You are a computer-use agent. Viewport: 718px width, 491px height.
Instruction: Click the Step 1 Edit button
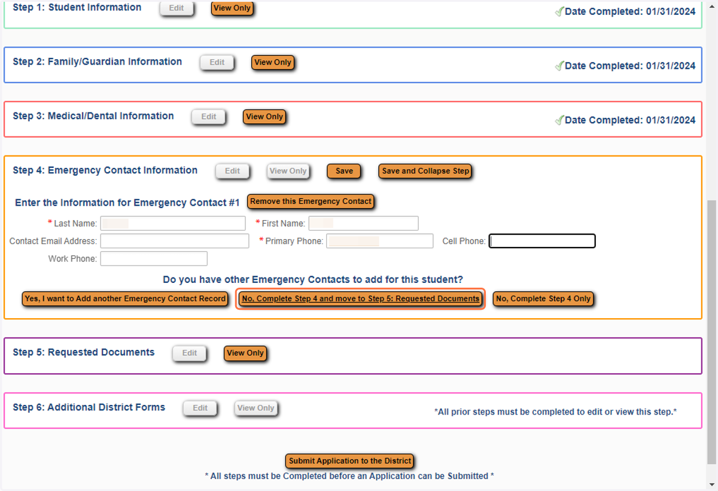tap(177, 8)
